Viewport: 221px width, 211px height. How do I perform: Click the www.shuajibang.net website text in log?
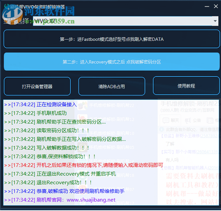91,200
